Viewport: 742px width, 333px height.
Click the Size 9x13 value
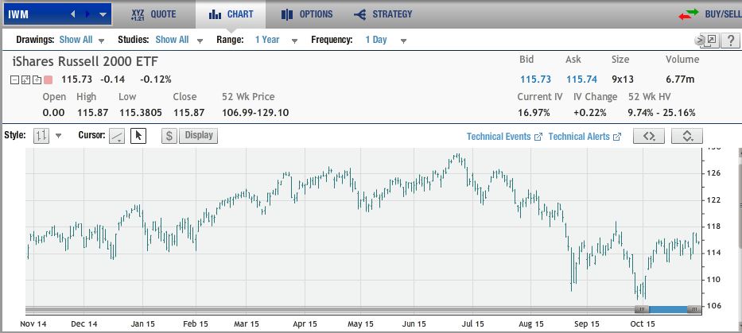[622, 79]
